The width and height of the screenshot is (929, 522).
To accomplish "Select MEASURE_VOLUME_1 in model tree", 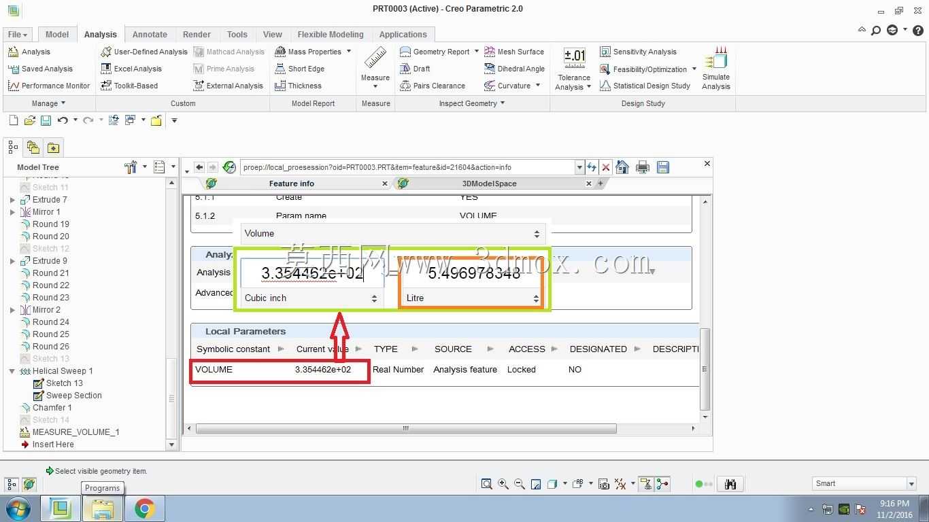I will [x=70, y=432].
